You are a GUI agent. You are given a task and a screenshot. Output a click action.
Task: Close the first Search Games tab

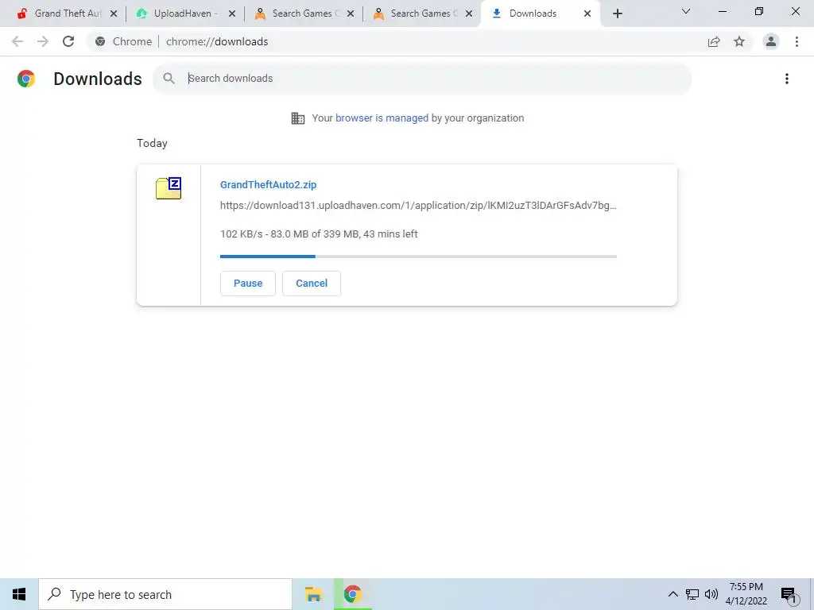tap(351, 14)
